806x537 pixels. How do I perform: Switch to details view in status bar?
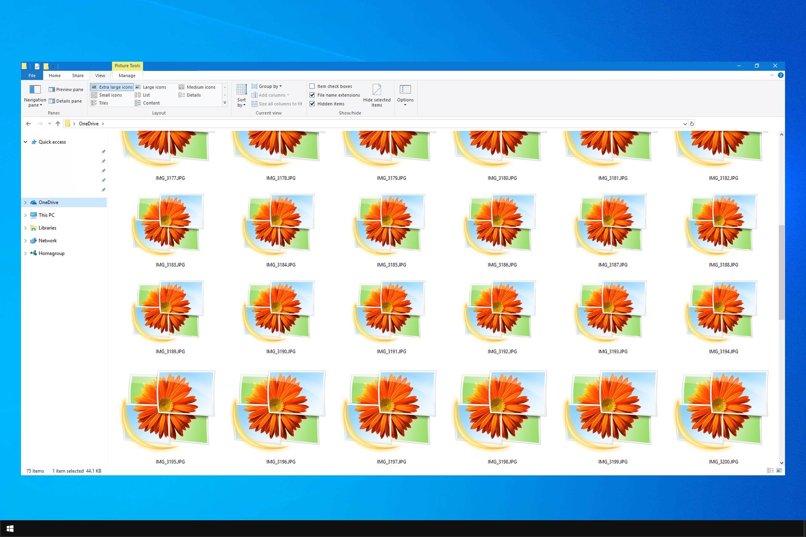tap(770, 471)
